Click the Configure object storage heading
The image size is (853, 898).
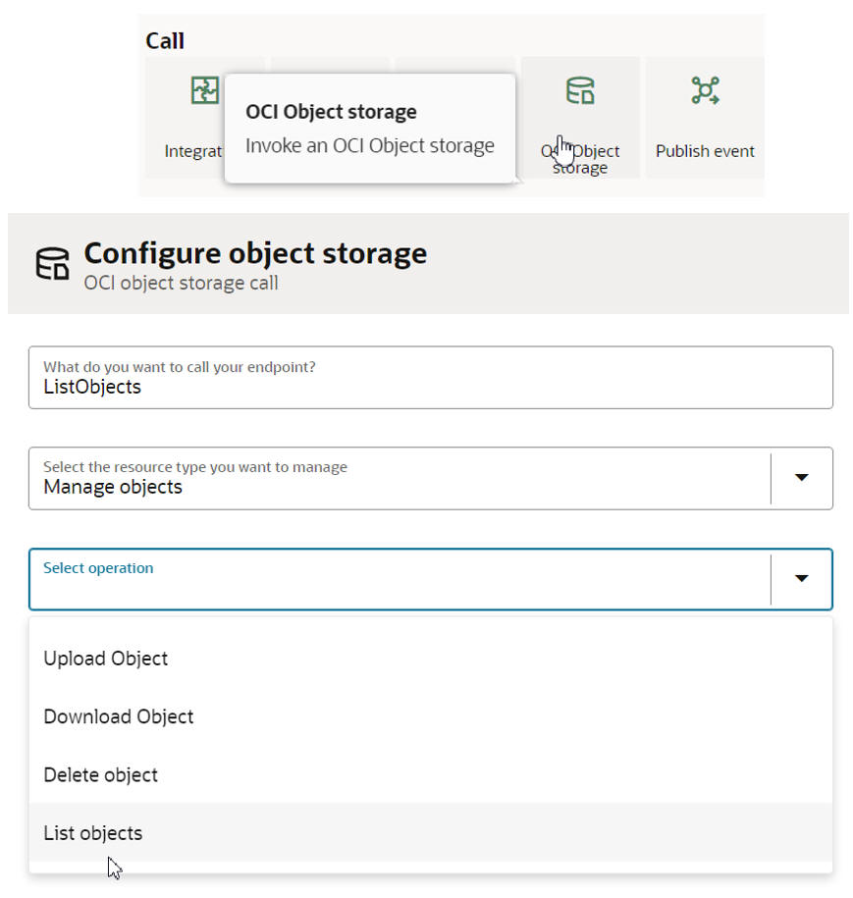[255, 253]
